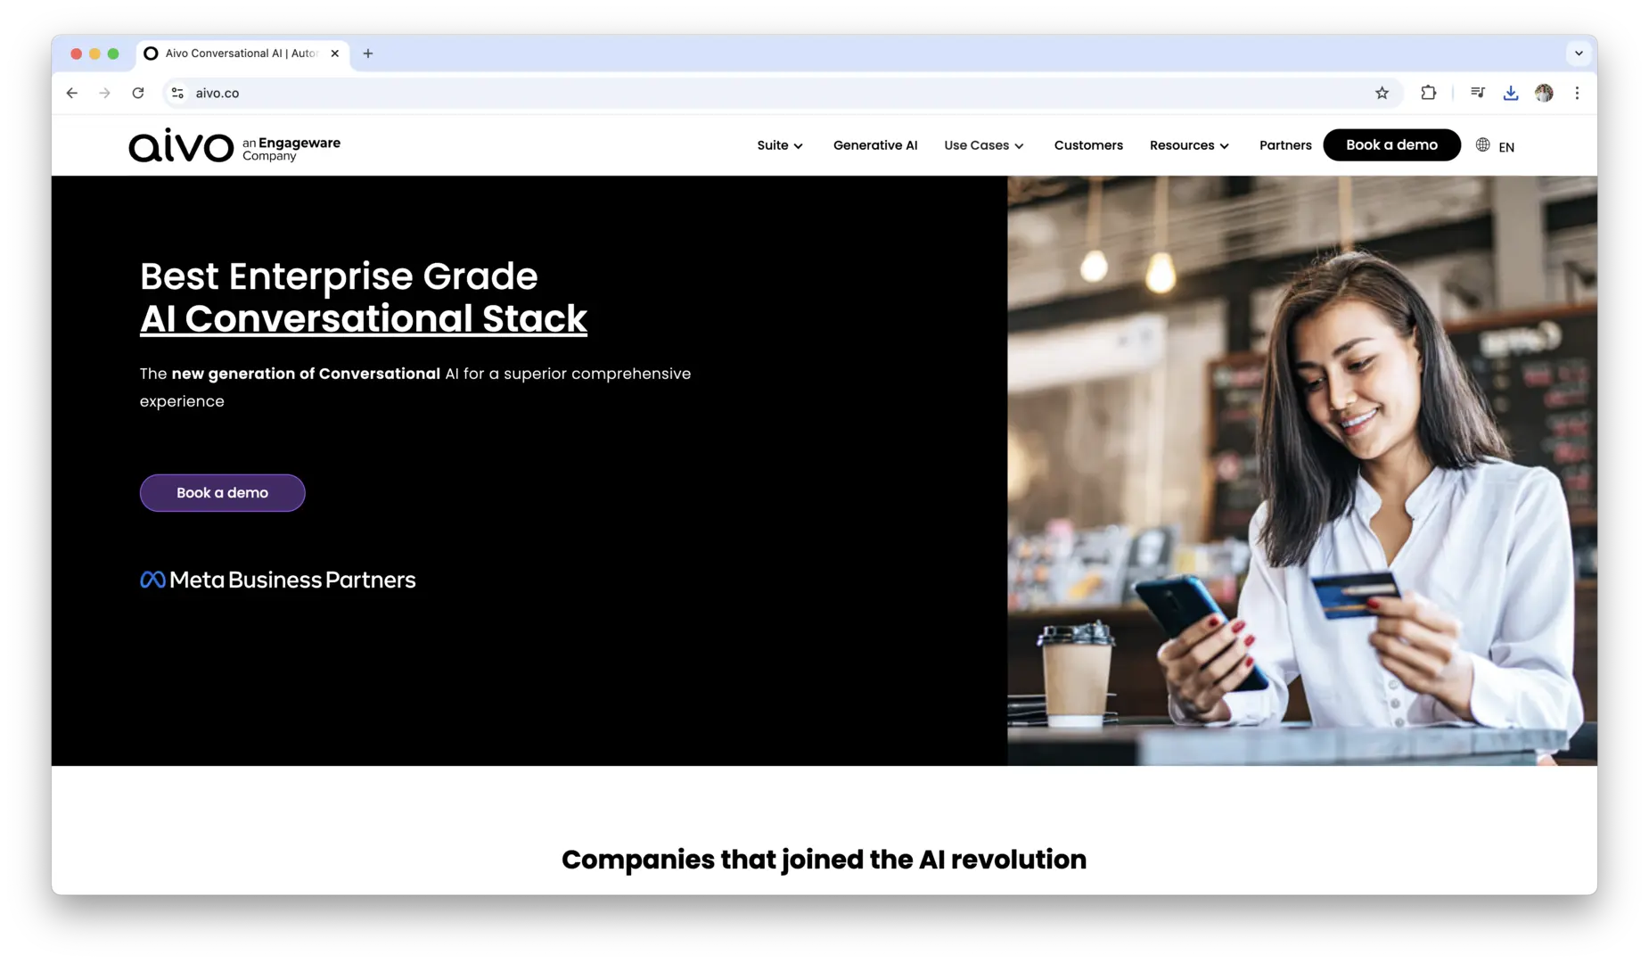
Task: Reload the page with refresh icon
Action: pyautogui.click(x=138, y=93)
